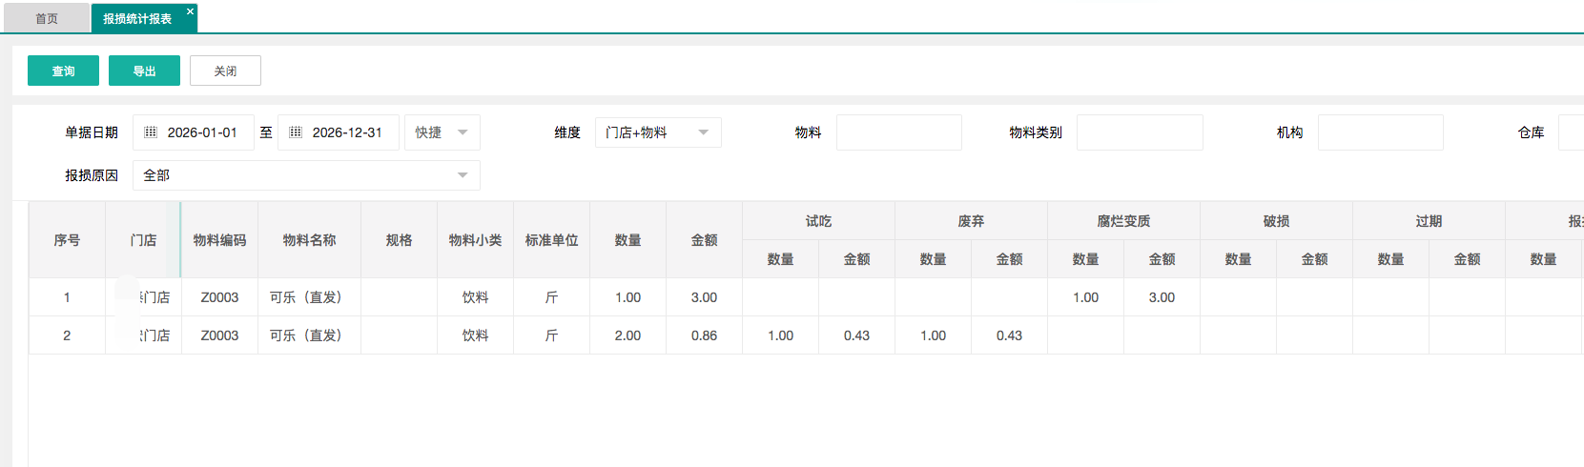Click the 腐烂变质 group header
The width and height of the screenshot is (1584, 467).
[1124, 221]
